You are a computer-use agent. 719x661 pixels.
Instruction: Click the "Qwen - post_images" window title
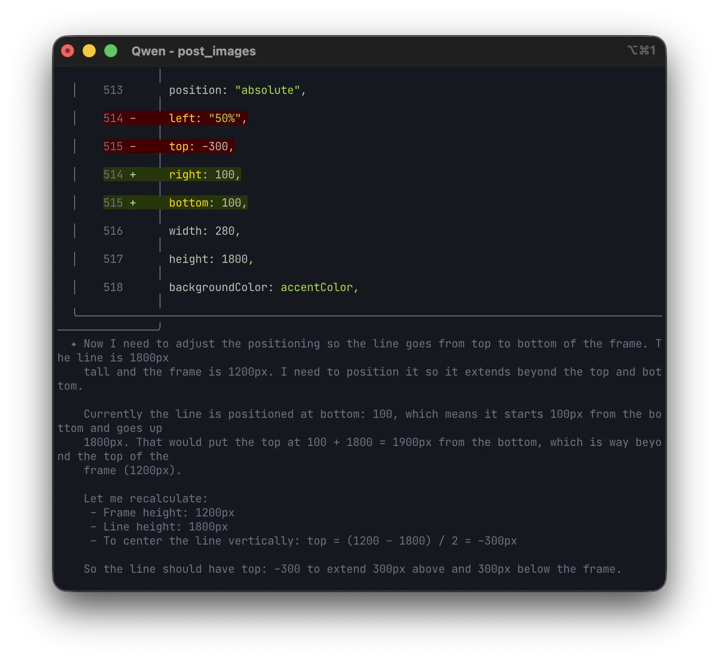click(193, 51)
